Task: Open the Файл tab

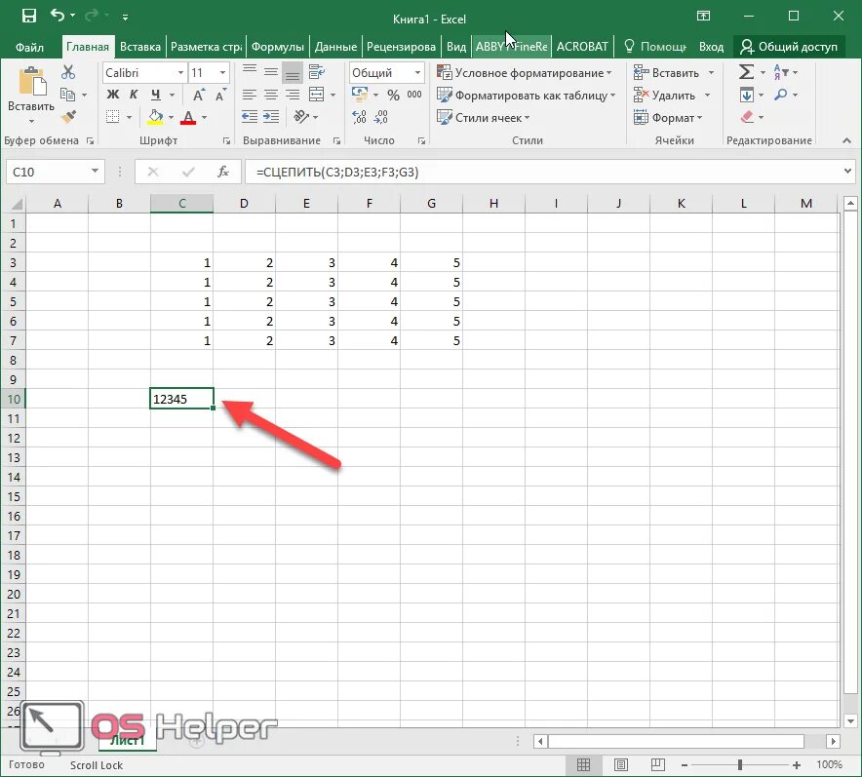Action: [29, 47]
